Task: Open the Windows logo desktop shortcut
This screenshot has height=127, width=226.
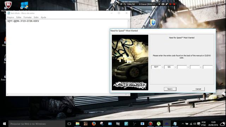Action: [x=24, y=5]
